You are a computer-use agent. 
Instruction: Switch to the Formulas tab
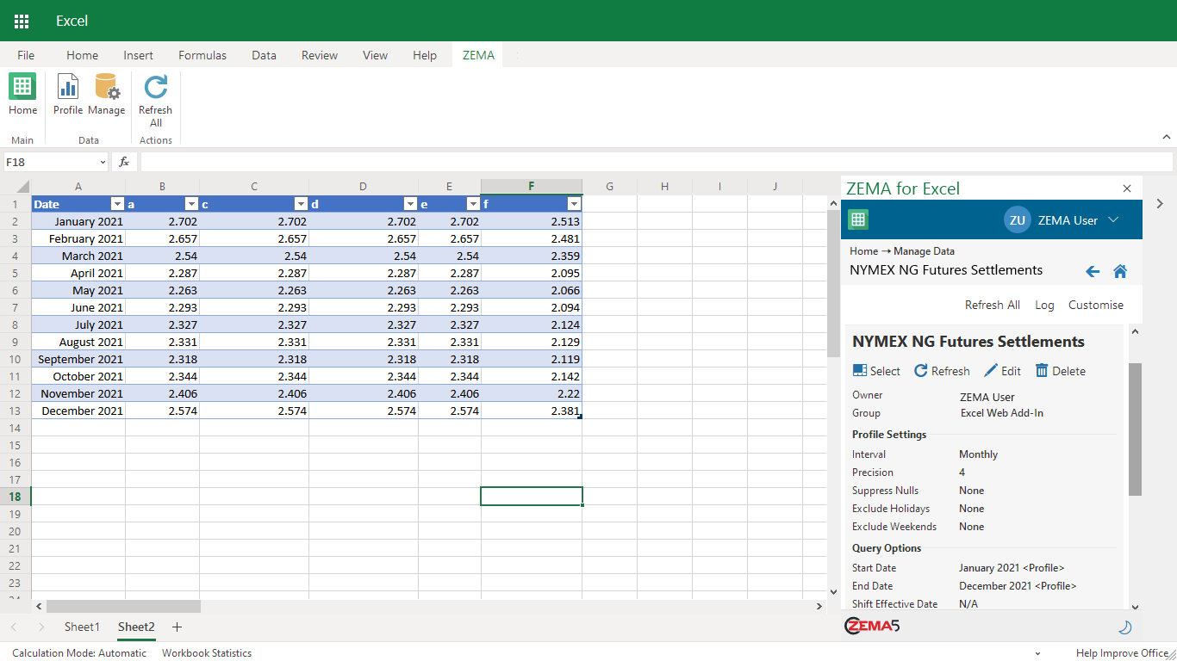coord(202,55)
